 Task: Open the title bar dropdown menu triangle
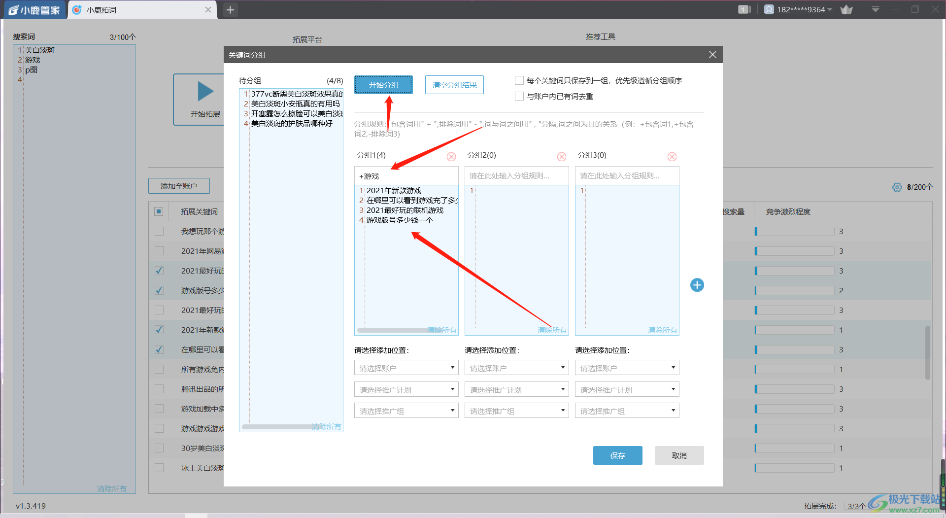876,9
